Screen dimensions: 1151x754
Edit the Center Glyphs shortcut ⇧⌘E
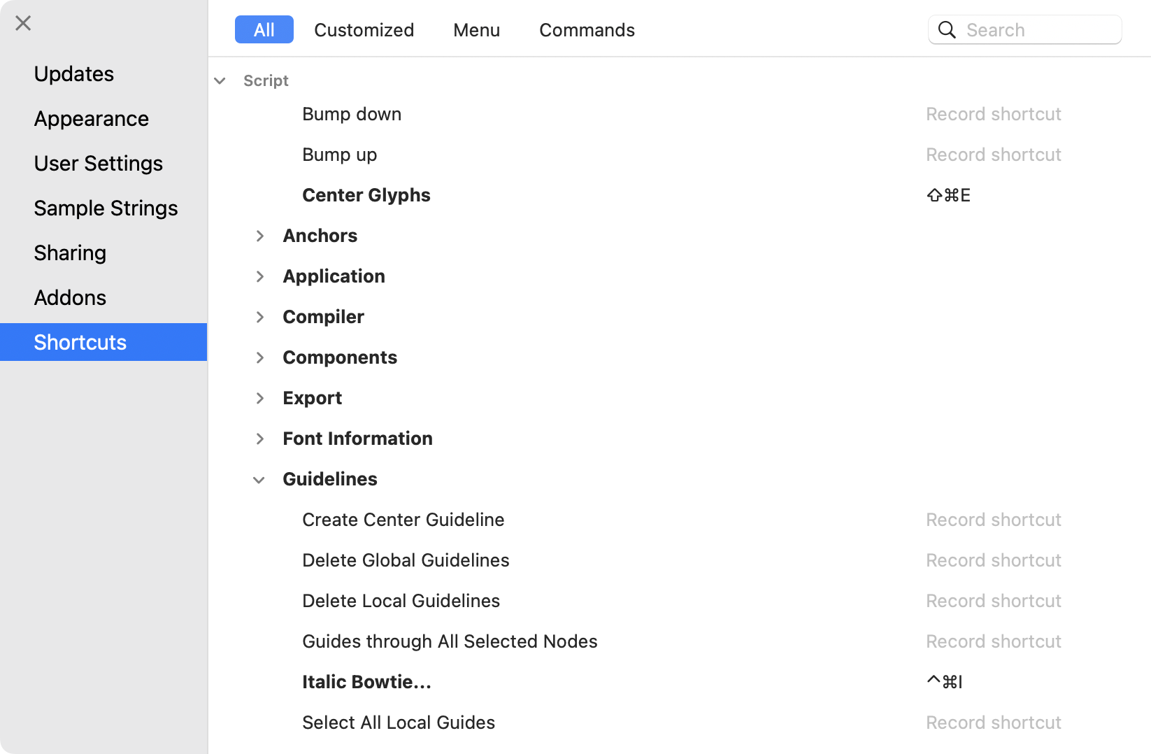[x=948, y=195]
